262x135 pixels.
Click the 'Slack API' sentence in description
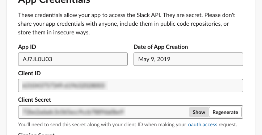click(90, 15)
